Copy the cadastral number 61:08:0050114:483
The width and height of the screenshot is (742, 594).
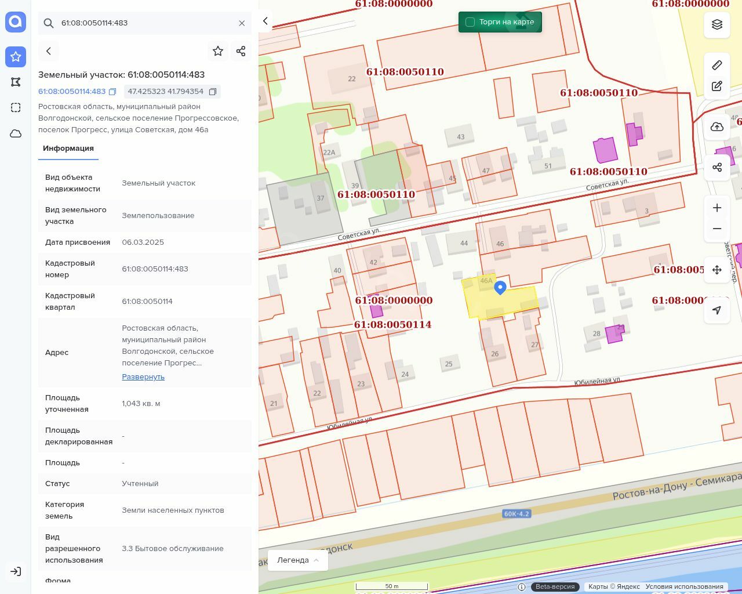[x=113, y=92]
